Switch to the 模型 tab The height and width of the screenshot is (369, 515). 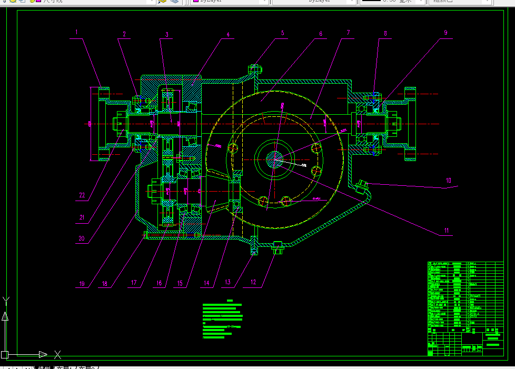[x=44, y=368]
